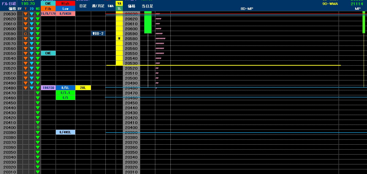
Task: Click the green 当日足 candlestick body
Action: pos(148,22)
